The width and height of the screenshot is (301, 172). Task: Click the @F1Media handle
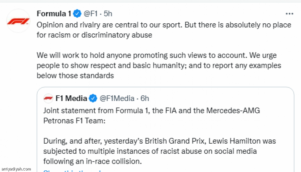tap(117, 98)
